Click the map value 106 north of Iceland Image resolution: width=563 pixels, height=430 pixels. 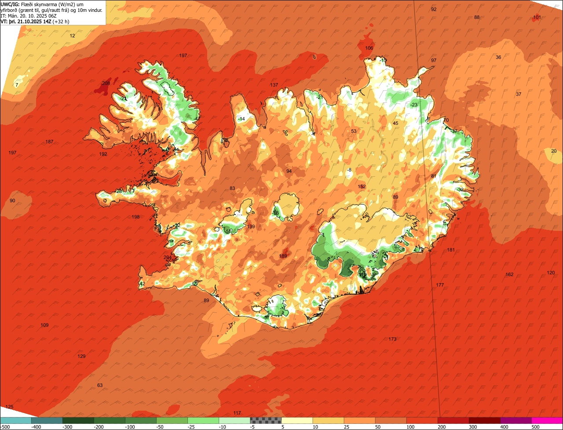click(x=369, y=48)
